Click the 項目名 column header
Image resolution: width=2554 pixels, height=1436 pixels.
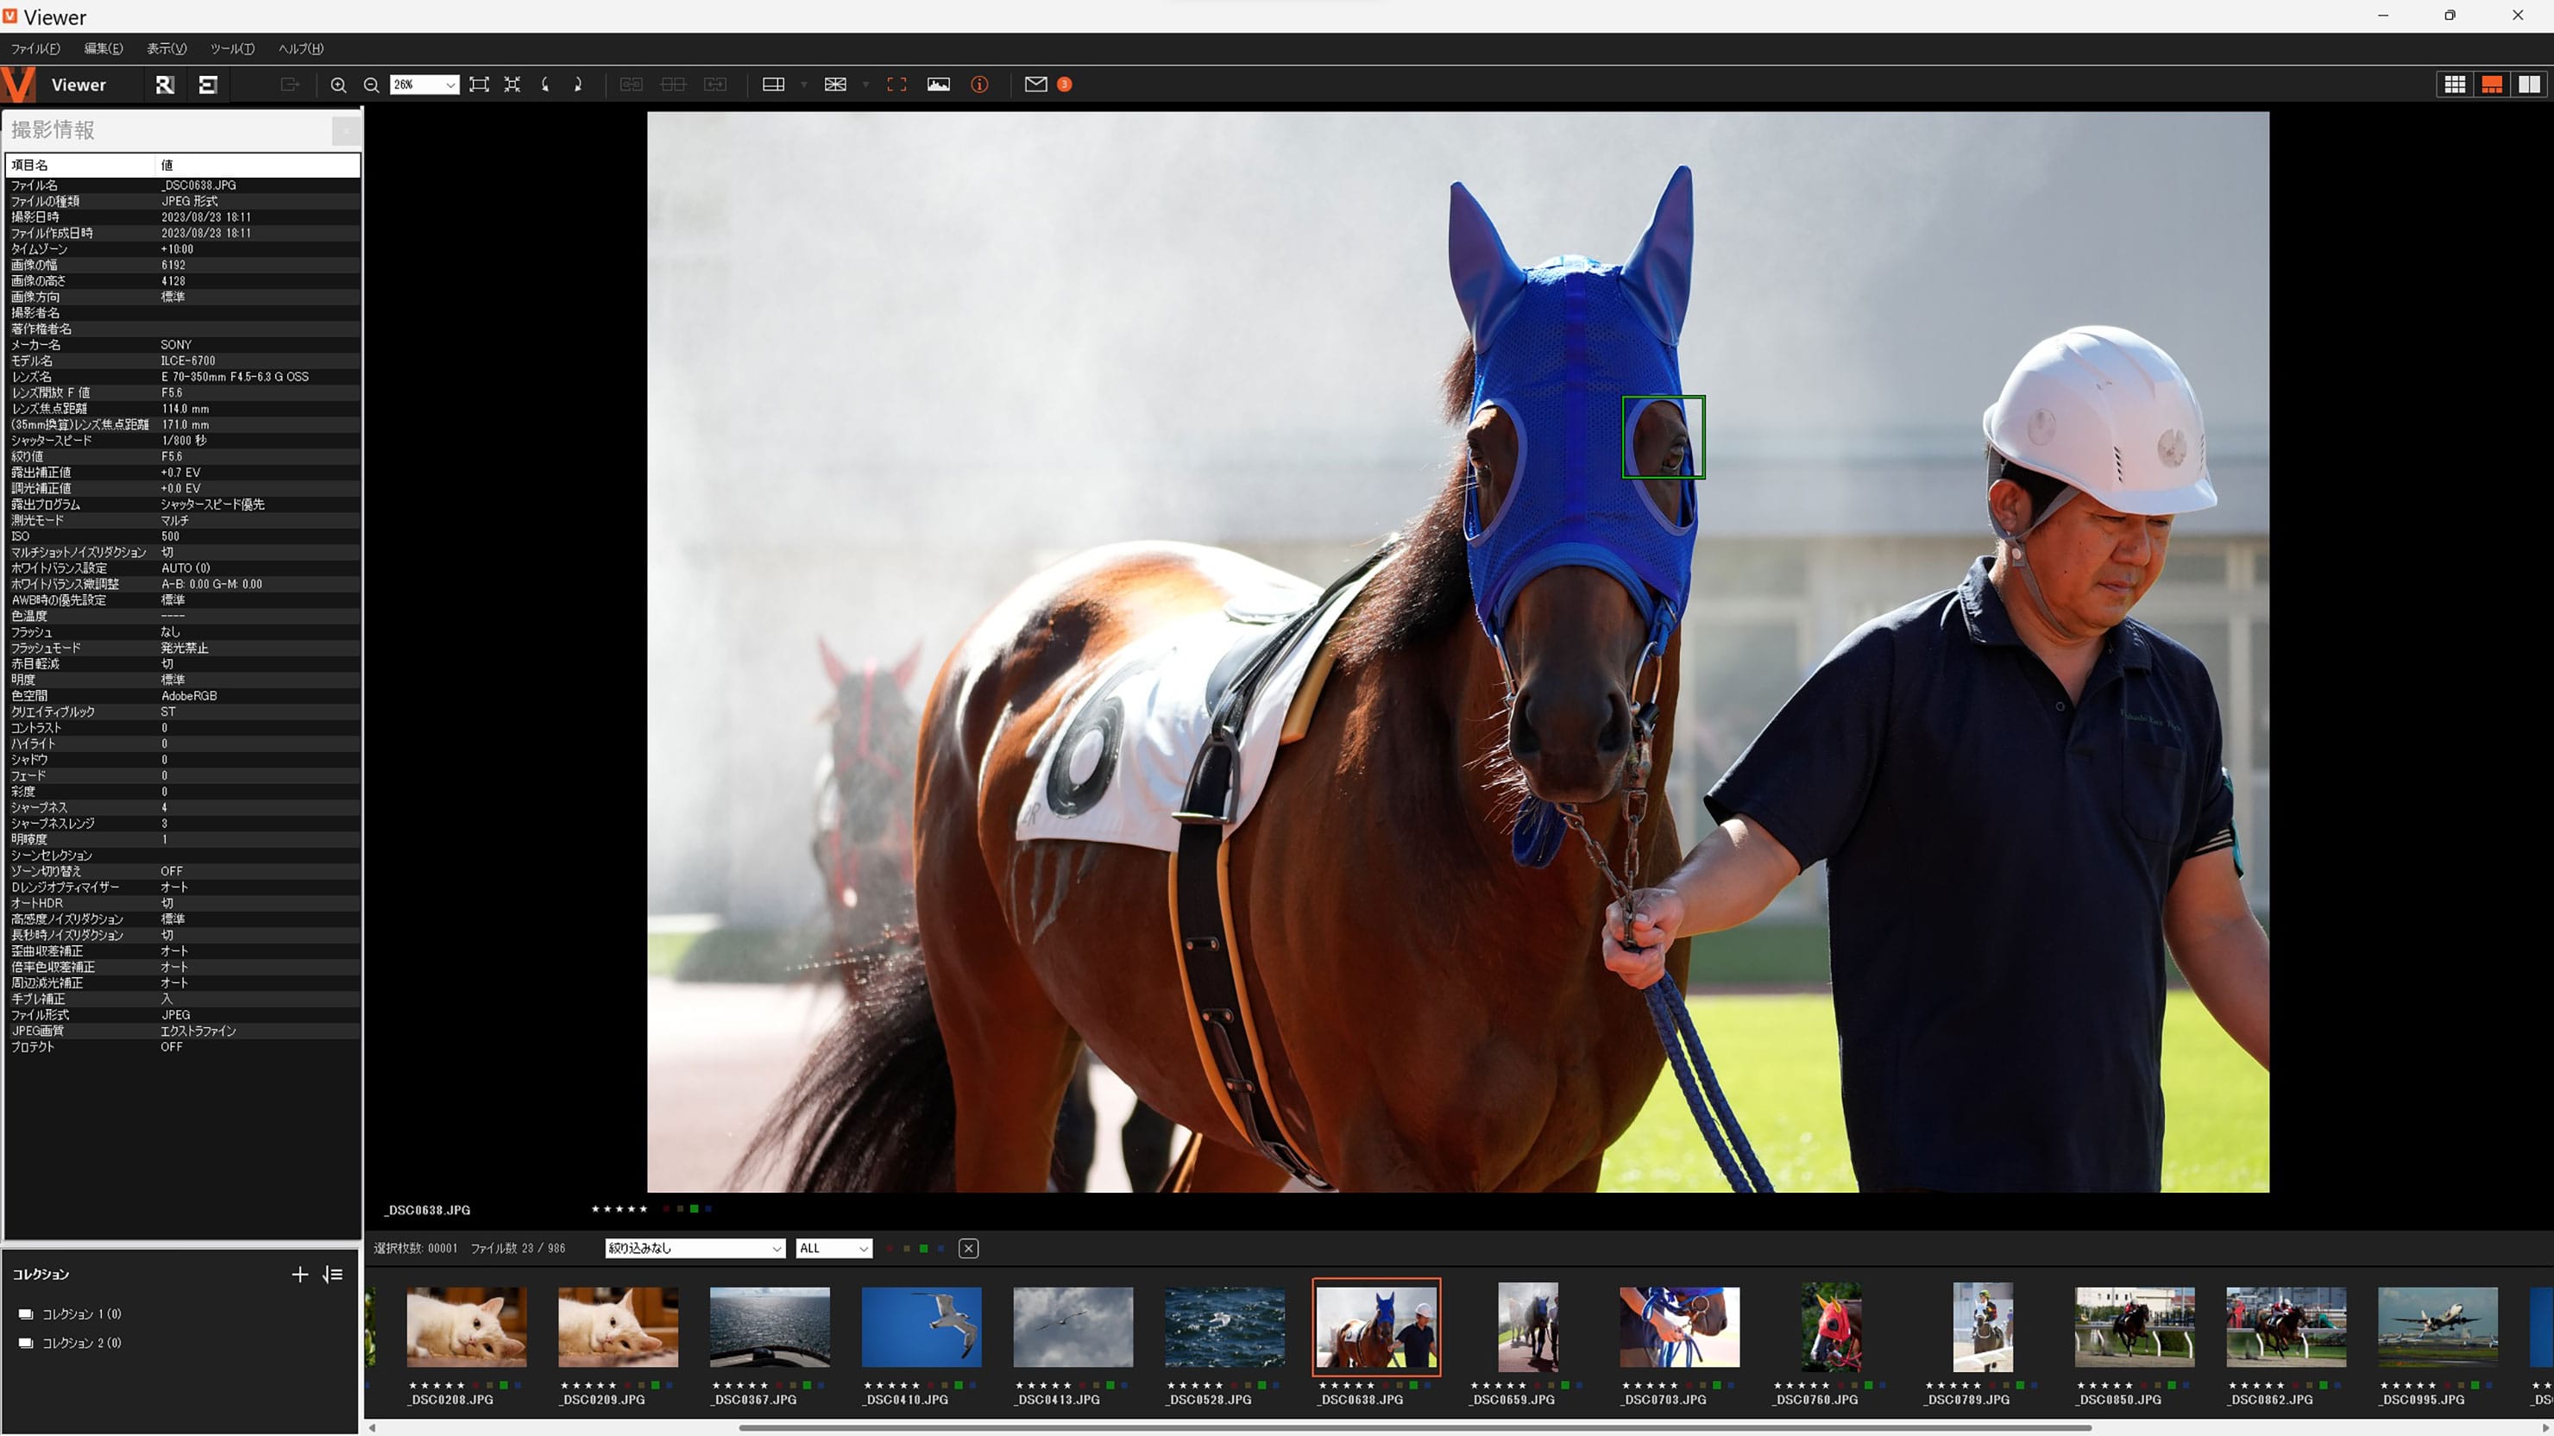81,165
